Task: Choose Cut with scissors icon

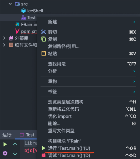Action: click(x=88, y=32)
